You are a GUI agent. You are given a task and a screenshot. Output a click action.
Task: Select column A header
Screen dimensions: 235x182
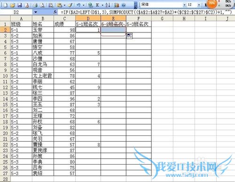[21, 19]
